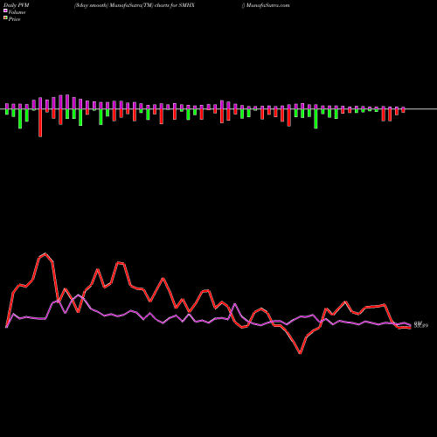Click the price value label at line end
Viewport: 437px width, 437px height.
pos(421,325)
